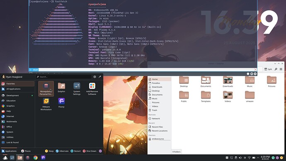Viewport: 286px width, 161px height.
Task: Select Home in the Dolphin places panel
Action: click(x=160, y=79)
